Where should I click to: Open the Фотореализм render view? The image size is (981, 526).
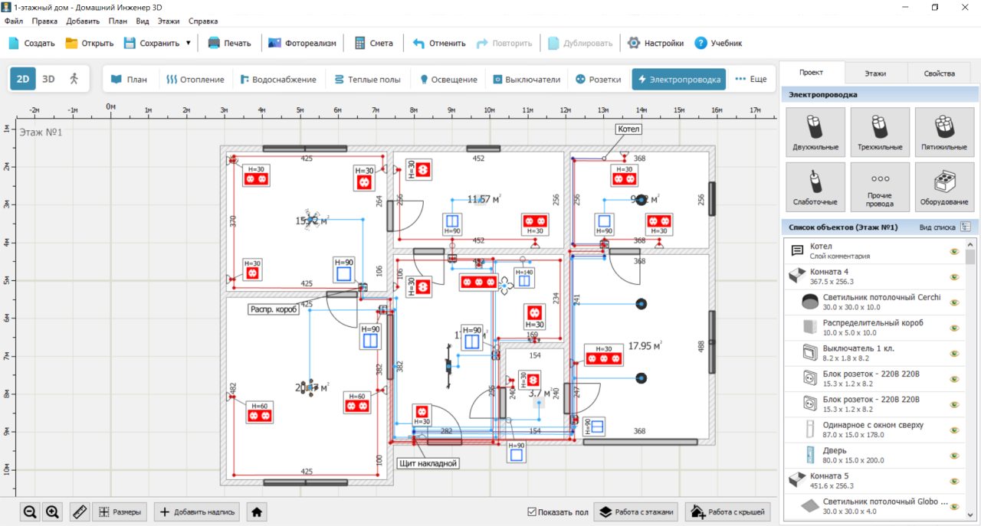(x=302, y=43)
